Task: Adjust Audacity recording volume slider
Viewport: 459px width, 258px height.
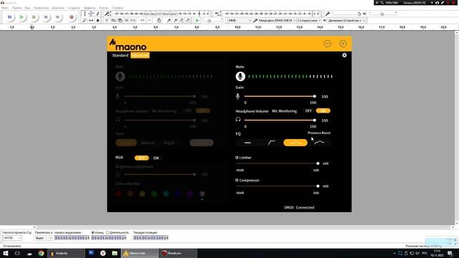Action: coord(359,14)
